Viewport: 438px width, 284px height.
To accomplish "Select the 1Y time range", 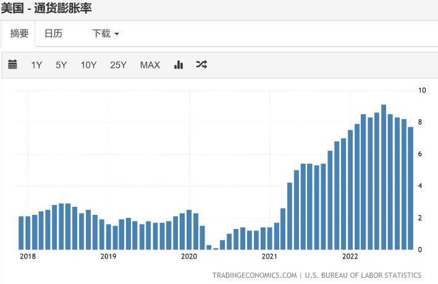I will click(36, 65).
